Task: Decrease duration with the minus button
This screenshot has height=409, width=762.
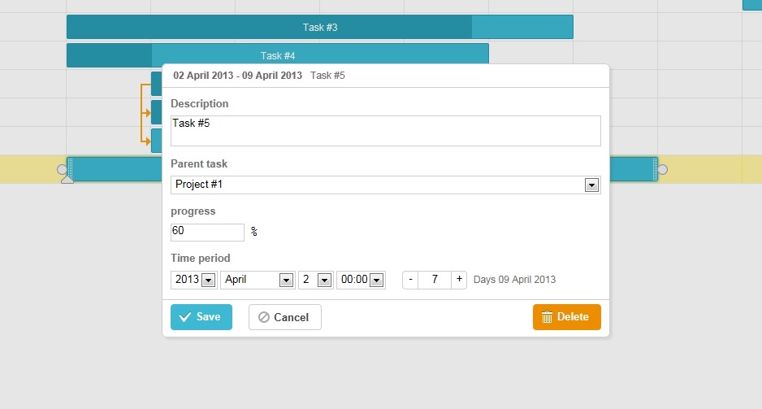Action: pos(410,280)
